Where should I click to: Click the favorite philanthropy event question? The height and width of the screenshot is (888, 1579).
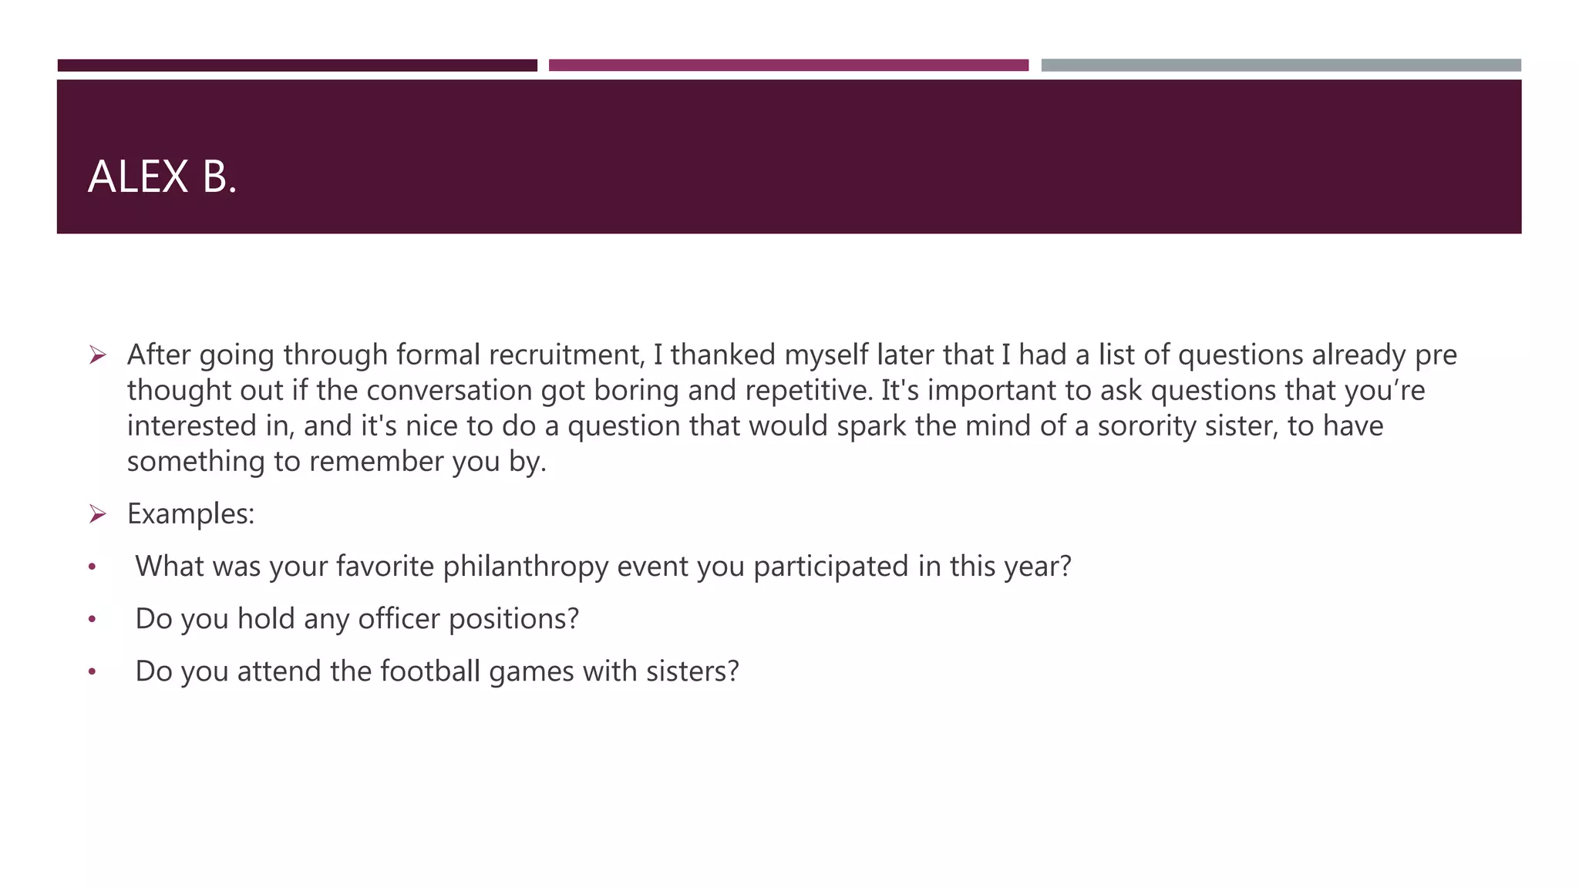click(x=603, y=567)
